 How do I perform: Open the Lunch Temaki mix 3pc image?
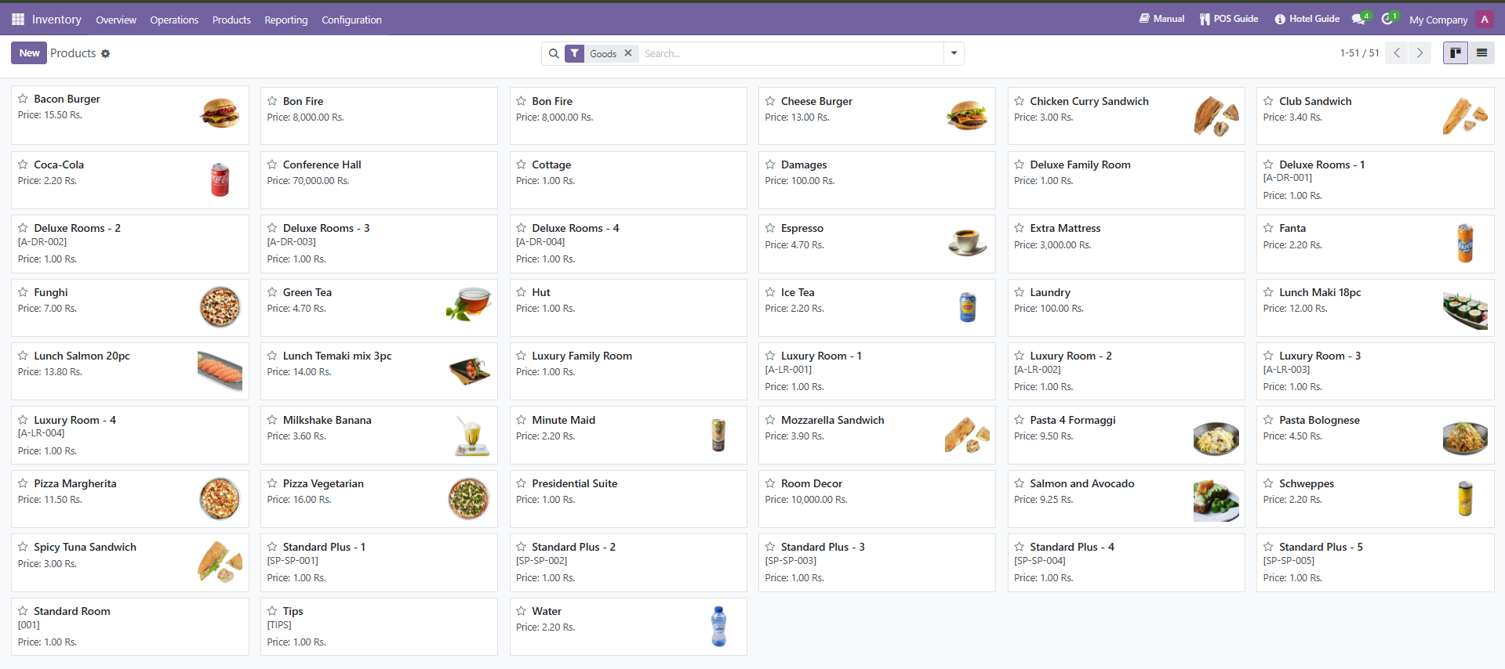[470, 371]
